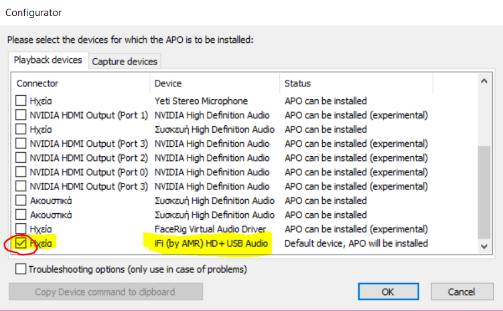The width and height of the screenshot is (503, 311).
Task: Tick the FaceRig Virtual Audio Driver checkbox
Action: [21, 229]
